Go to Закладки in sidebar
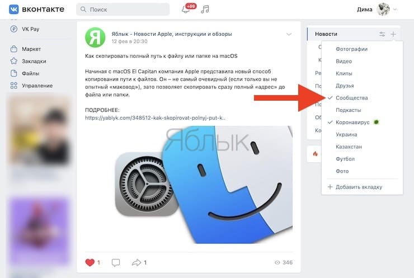 pos(34,61)
